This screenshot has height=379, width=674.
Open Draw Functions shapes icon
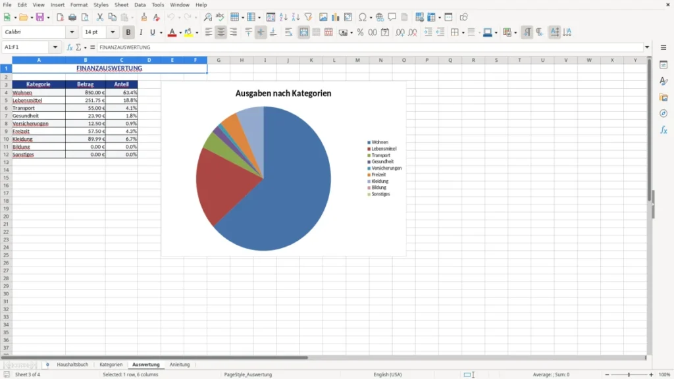pos(463,17)
